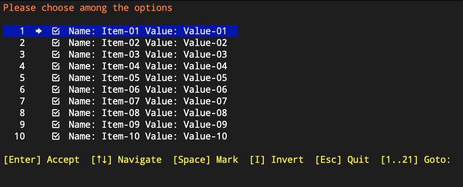Click the [Esc] Quit option
This screenshot has width=463, height=187.
pyautogui.click(x=342, y=160)
